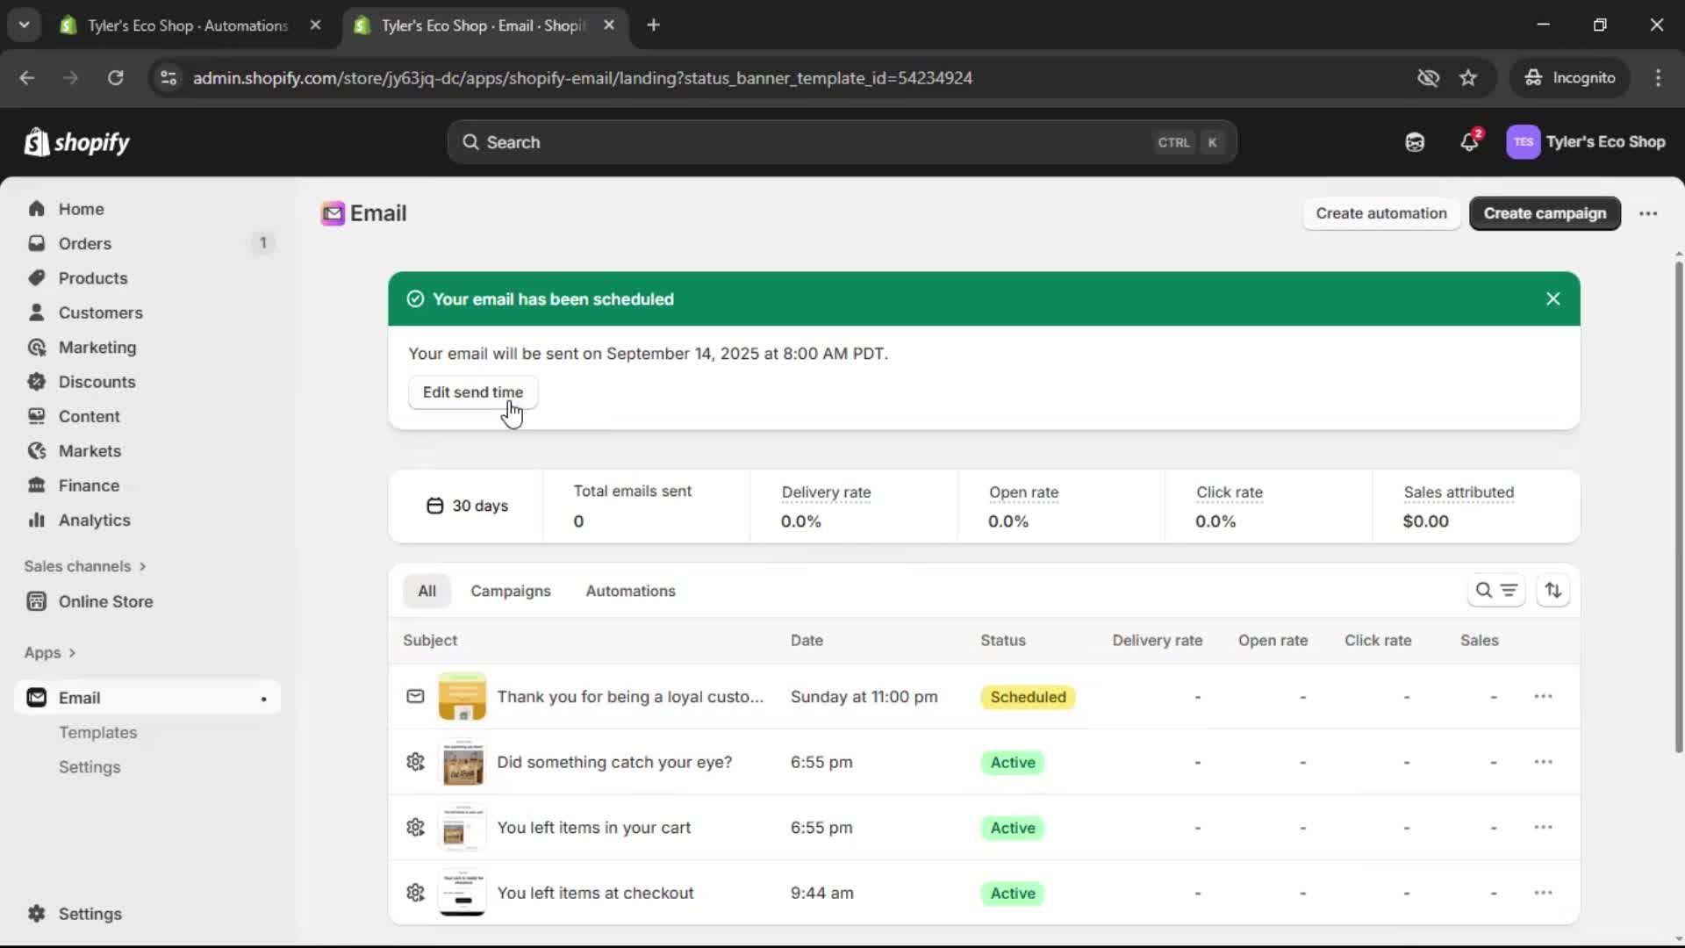This screenshot has width=1685, height=948.
Task: Switch to the Campaigns tab
Action: coord(512,591)
